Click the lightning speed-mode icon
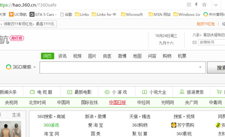The image size is (225, 137). 196,5
